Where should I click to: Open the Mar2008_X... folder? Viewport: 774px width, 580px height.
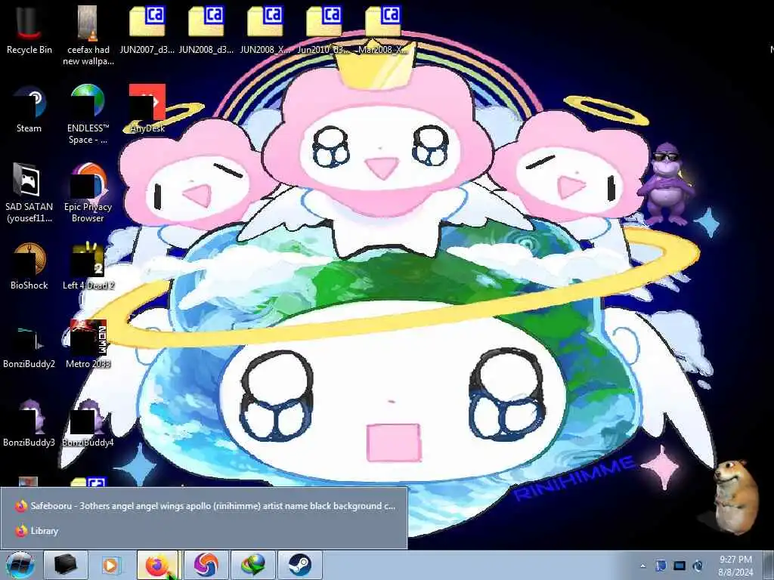point(383,29)
